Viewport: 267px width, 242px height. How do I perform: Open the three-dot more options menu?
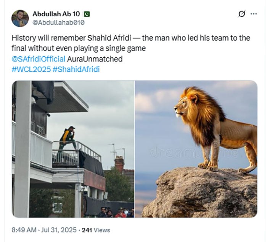click(x=254, y=14)
